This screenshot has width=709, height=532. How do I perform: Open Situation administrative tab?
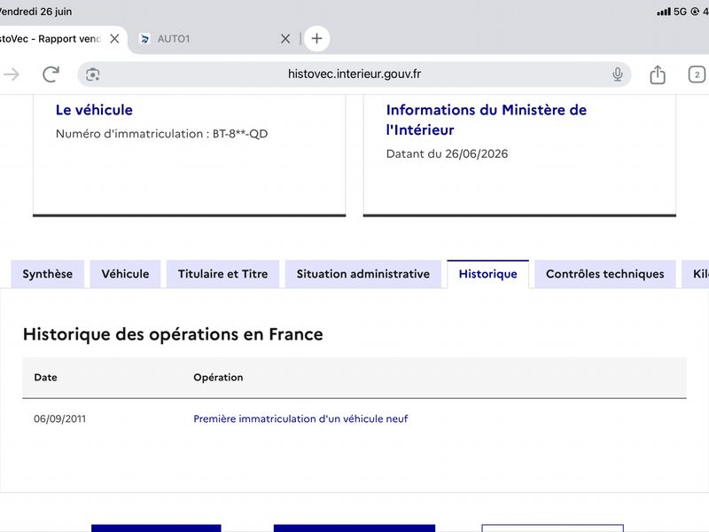[363, 274]
